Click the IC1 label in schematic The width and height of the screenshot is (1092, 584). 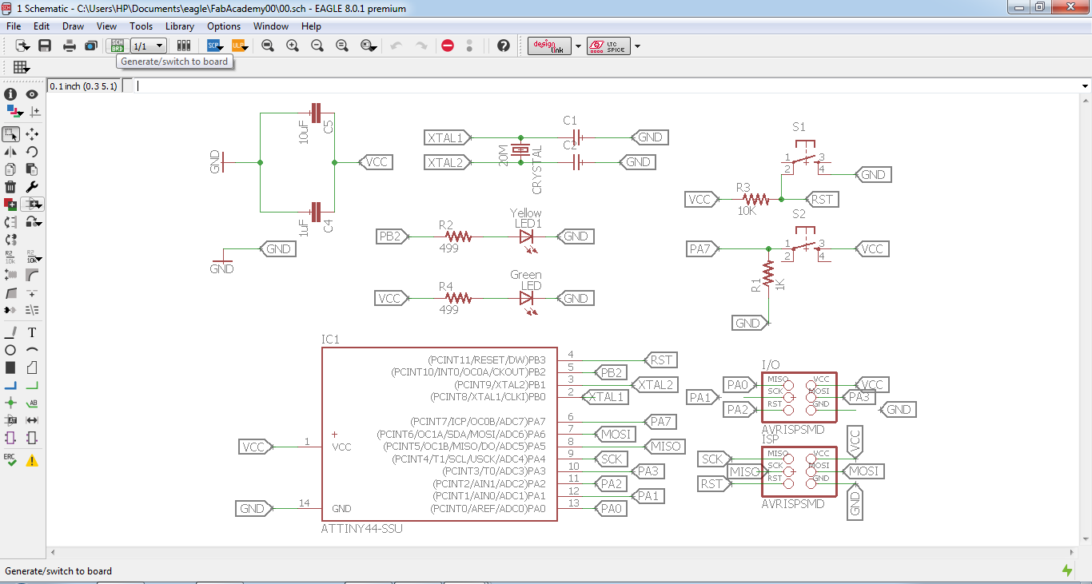point(330,340)
